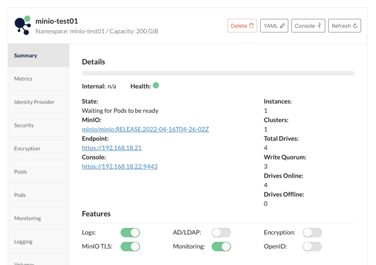
Task: Open the Pools tab
Action: coord(39,172)
